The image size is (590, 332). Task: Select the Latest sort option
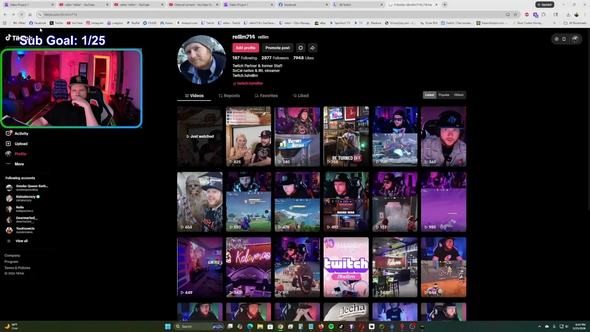(430, 95)
